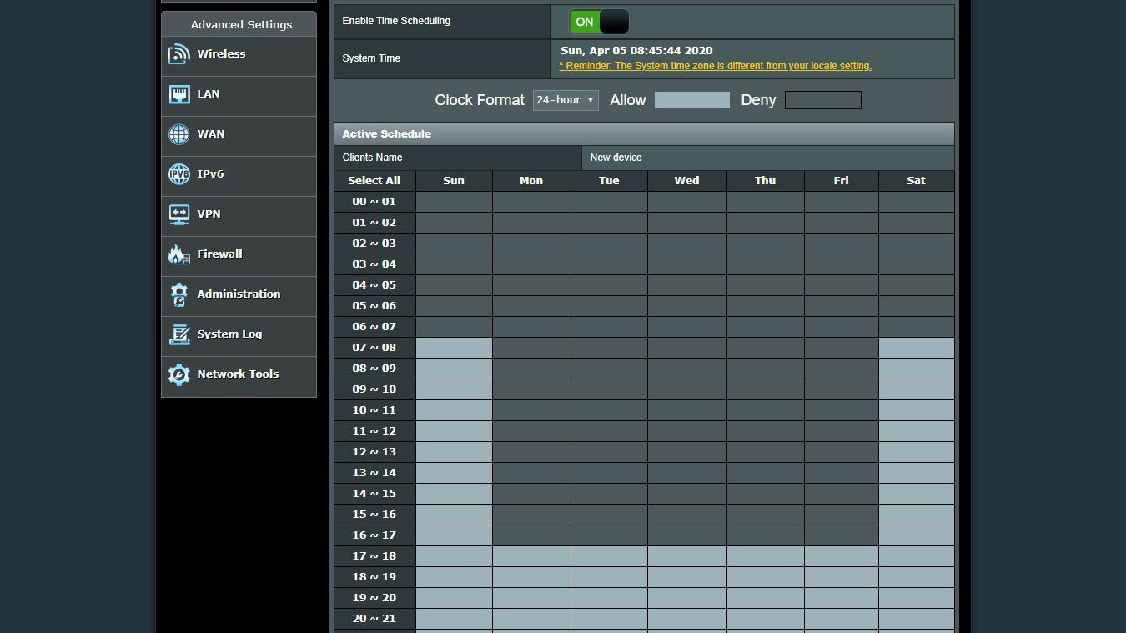Select the entire Mon column header
1126x633 pixels.
[531, 181]
